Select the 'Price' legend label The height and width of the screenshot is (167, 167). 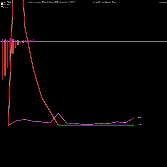pyautogui.click(x=5, y=7)
